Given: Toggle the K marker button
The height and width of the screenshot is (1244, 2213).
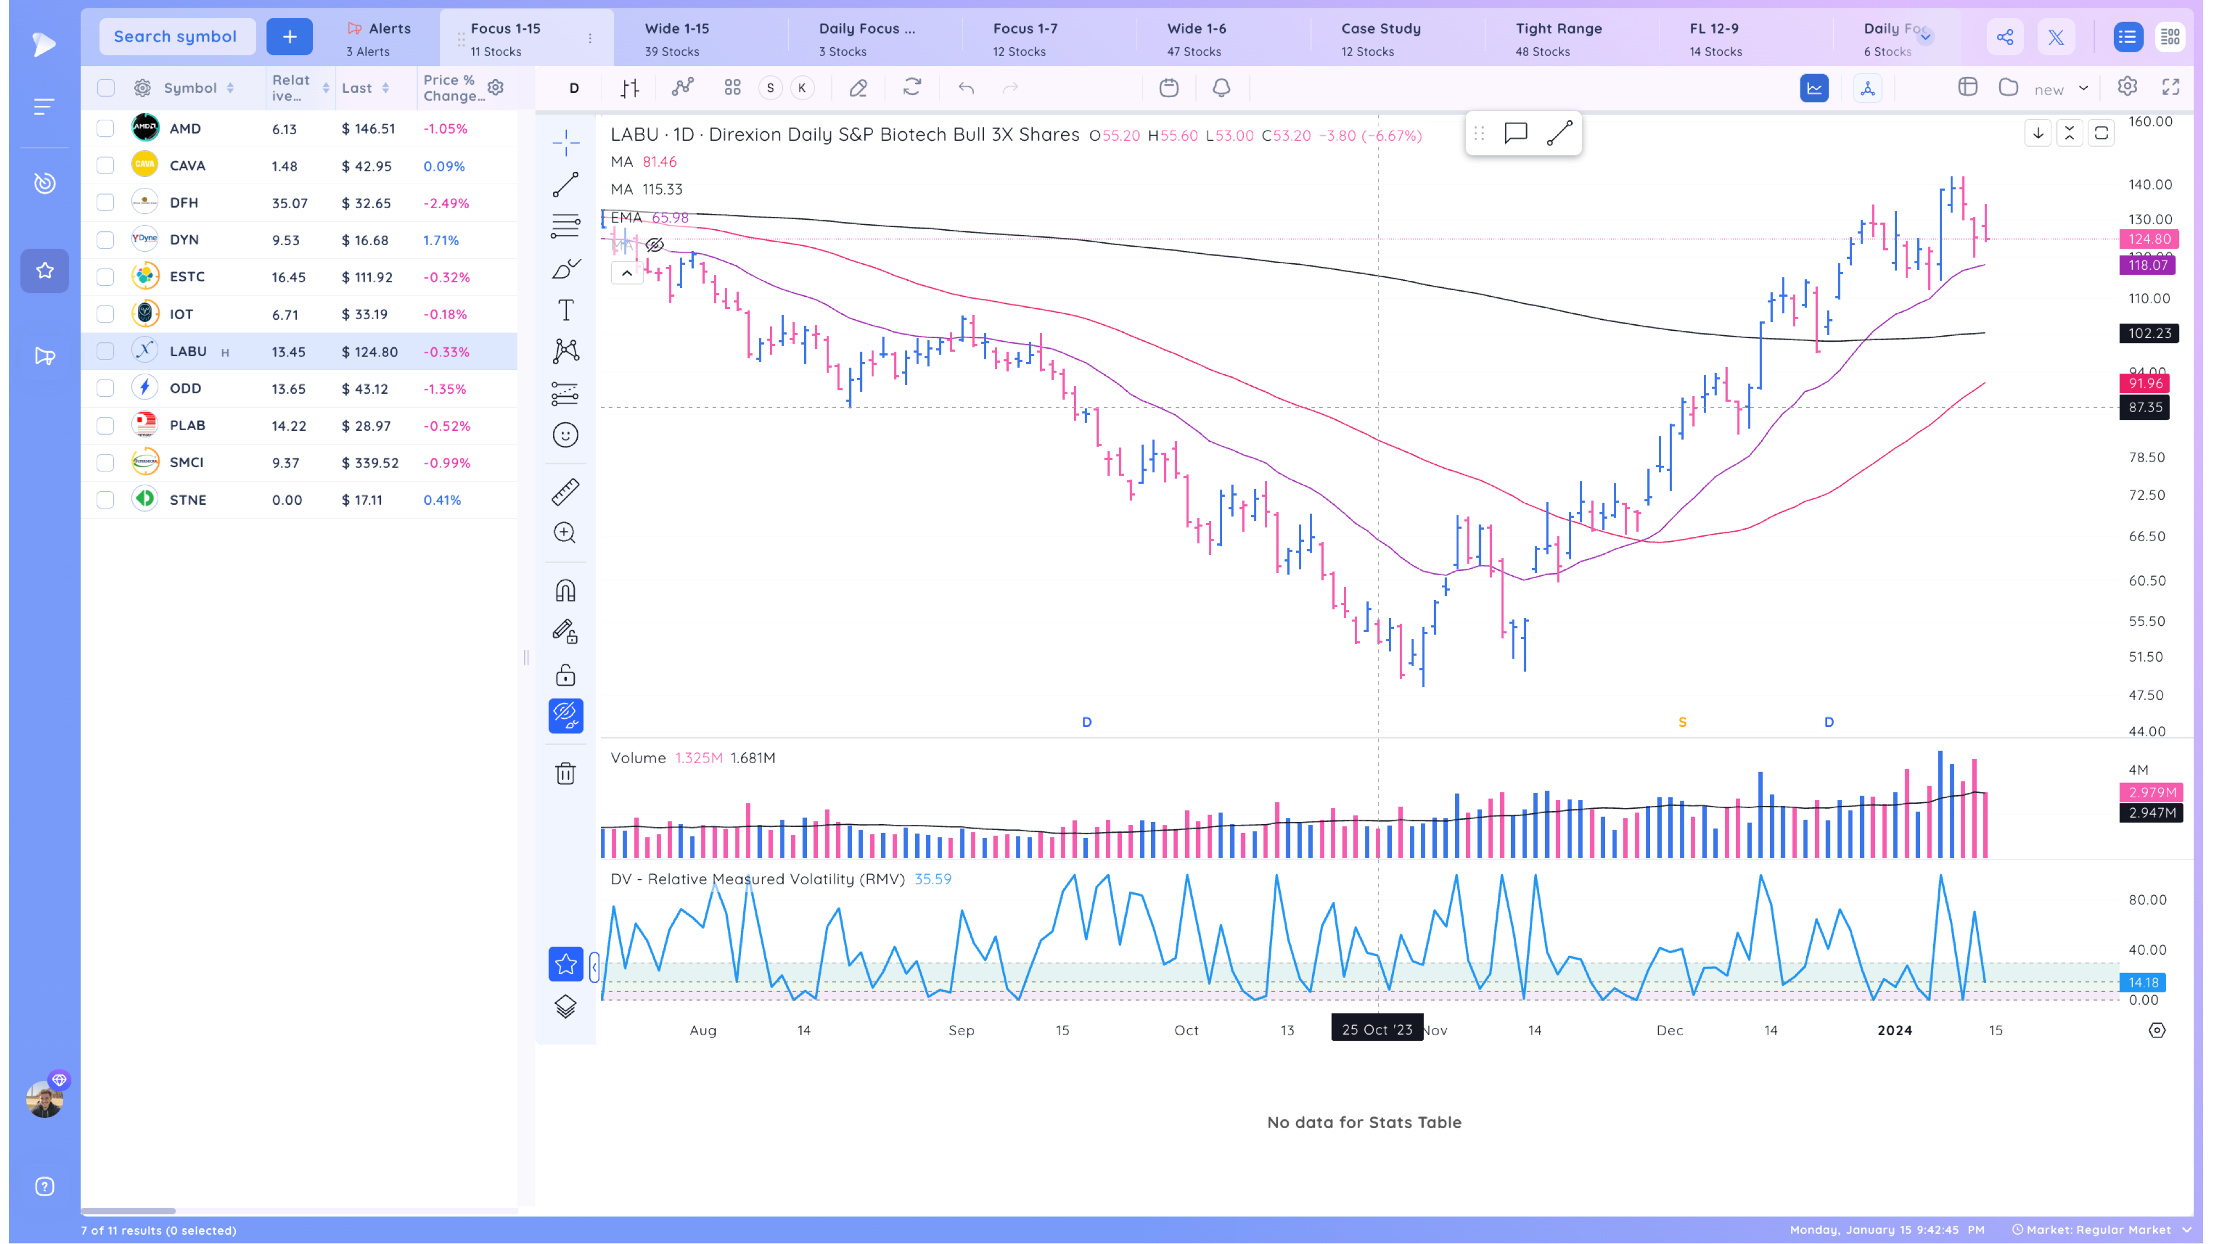Looking at the screenshot, I should point(803,87).
